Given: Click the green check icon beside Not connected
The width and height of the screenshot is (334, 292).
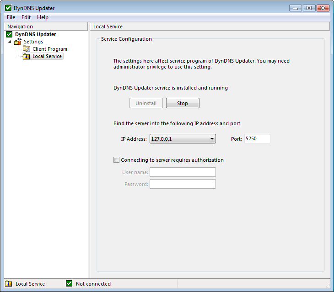Looking at the screenshot, I should tap(69, 284).
